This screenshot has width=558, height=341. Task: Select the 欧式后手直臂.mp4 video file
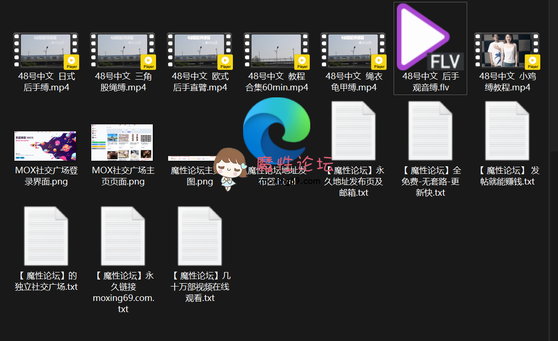199,51
